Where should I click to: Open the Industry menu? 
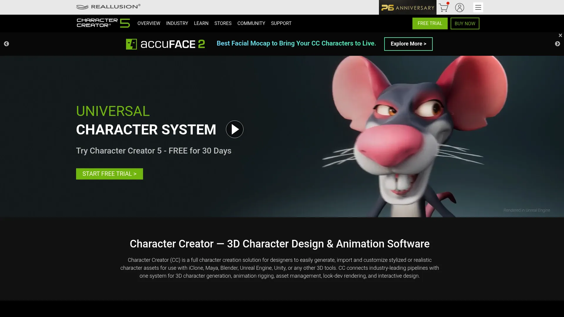coord(177,23)
